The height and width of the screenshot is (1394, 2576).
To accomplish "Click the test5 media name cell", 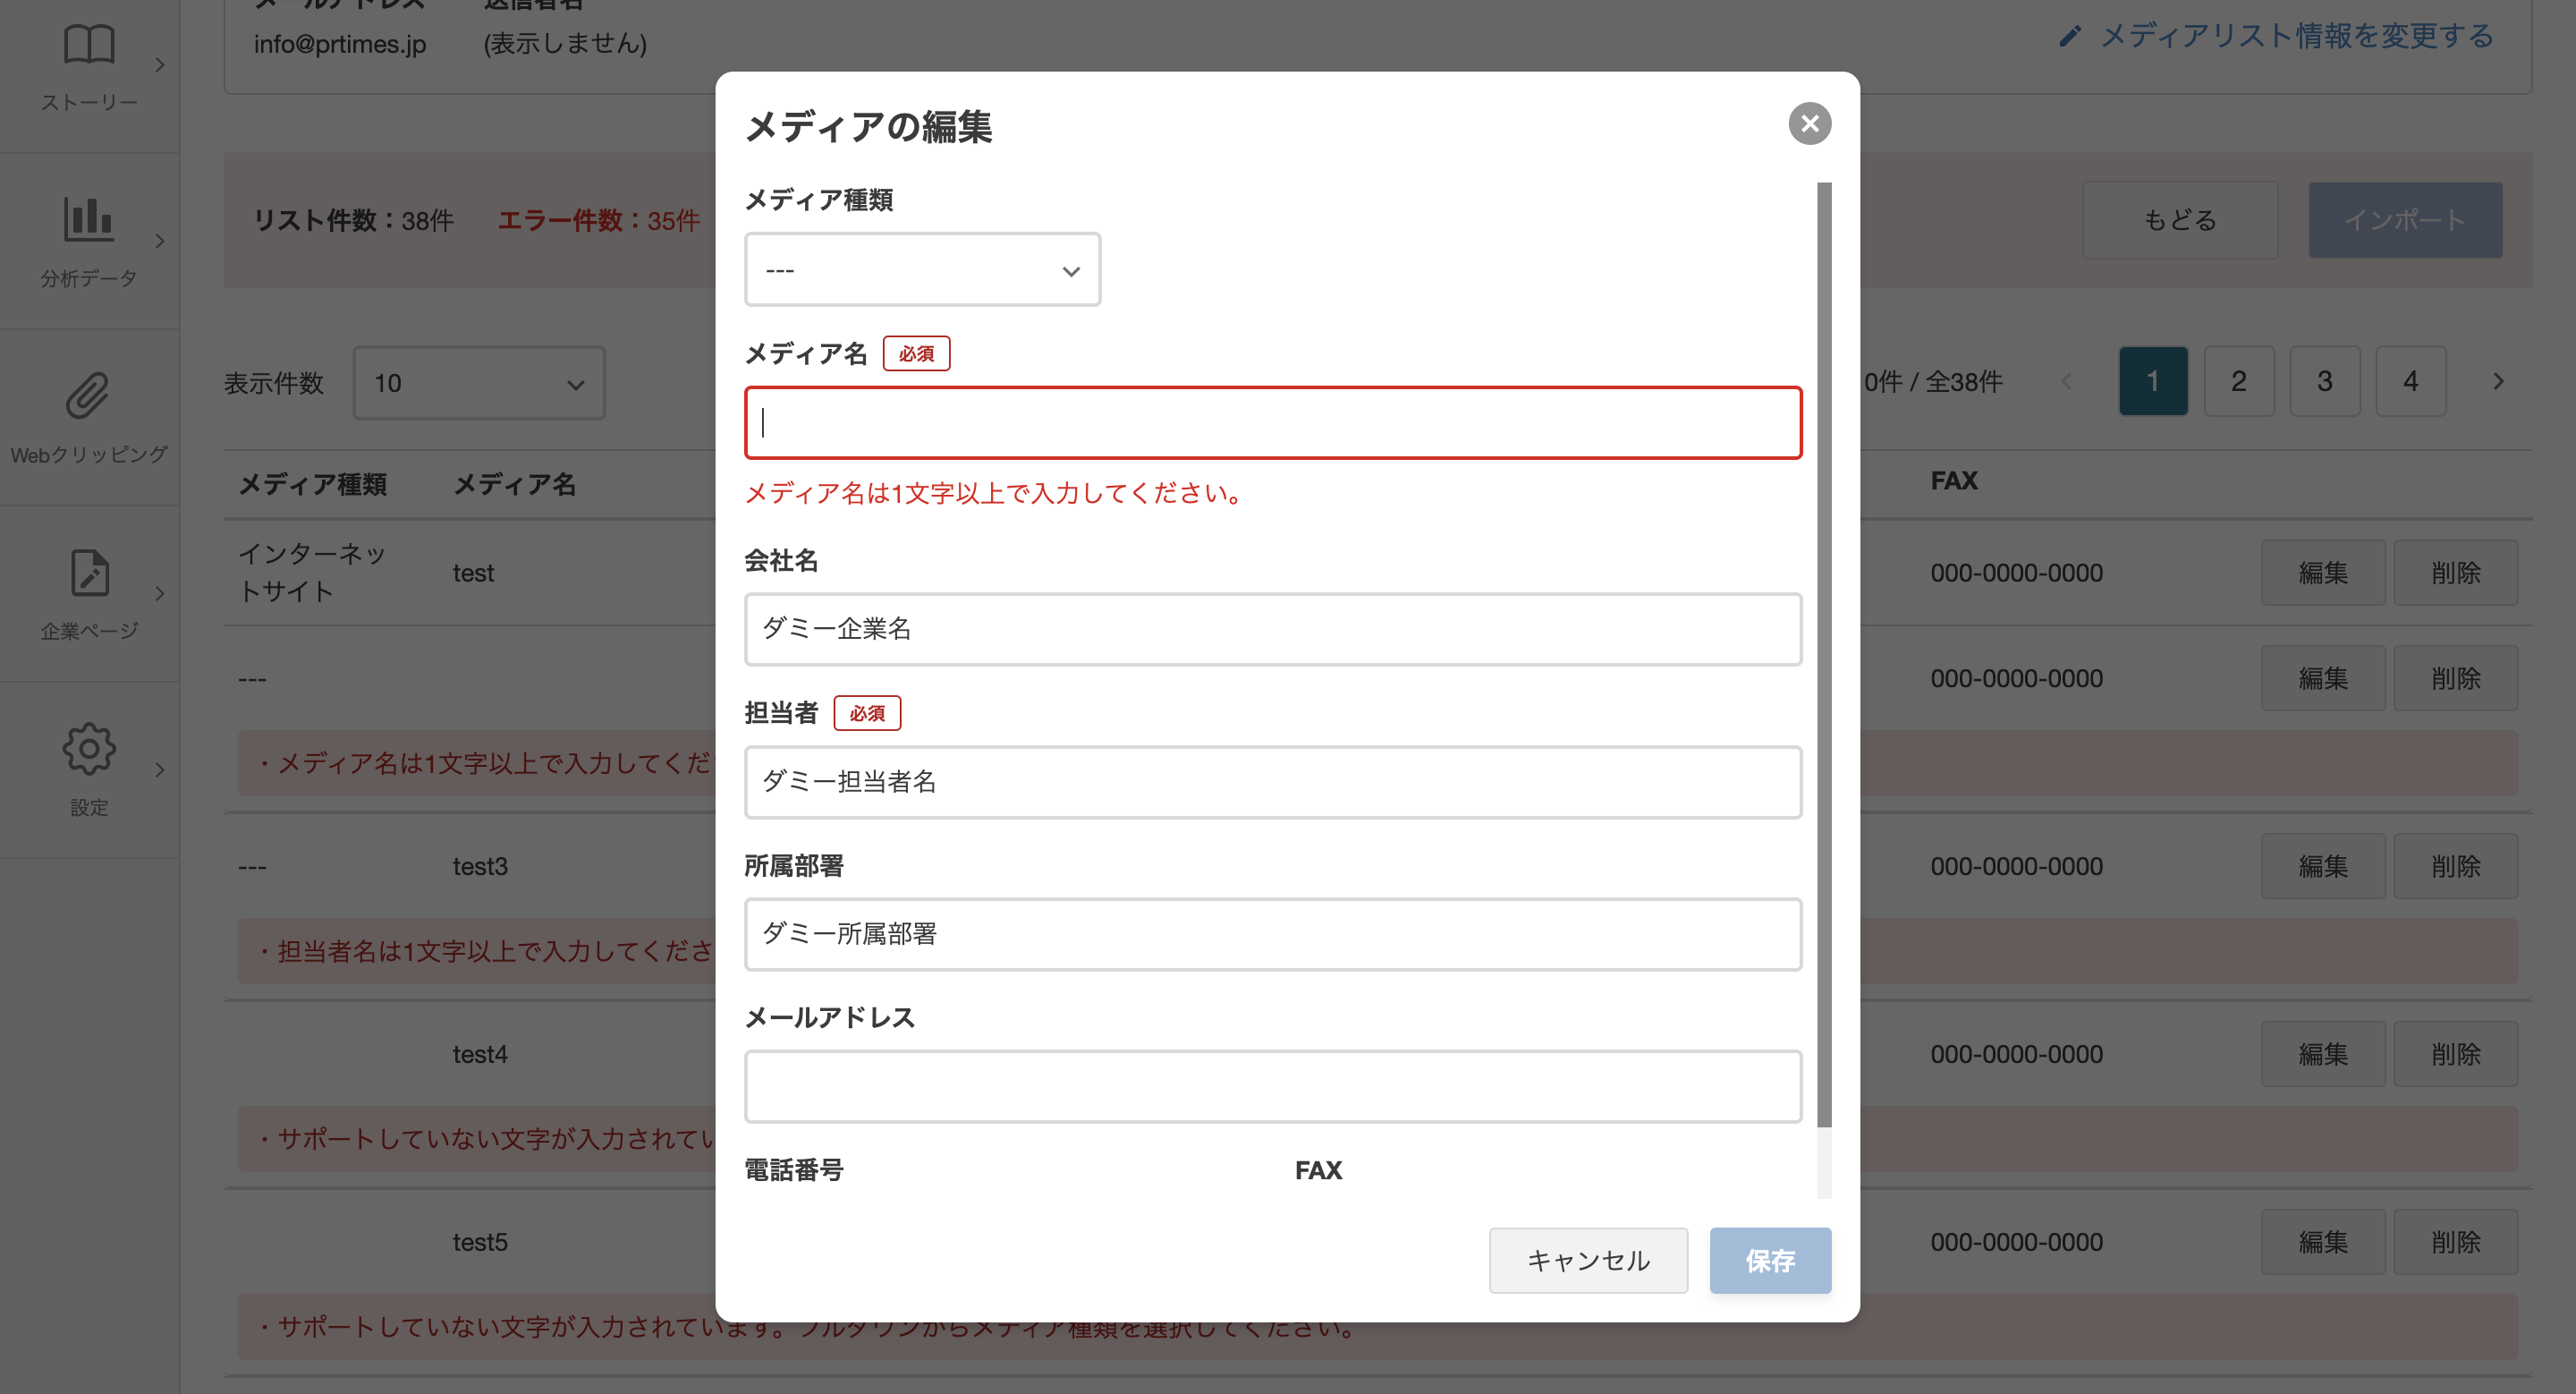I will coord(480,1242).
